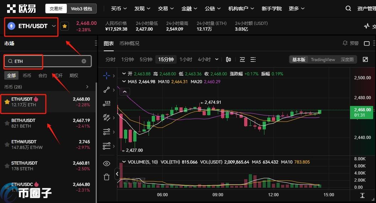
Task: Switch to the 交易所 exchange toggle
Action: coord(56,9)
